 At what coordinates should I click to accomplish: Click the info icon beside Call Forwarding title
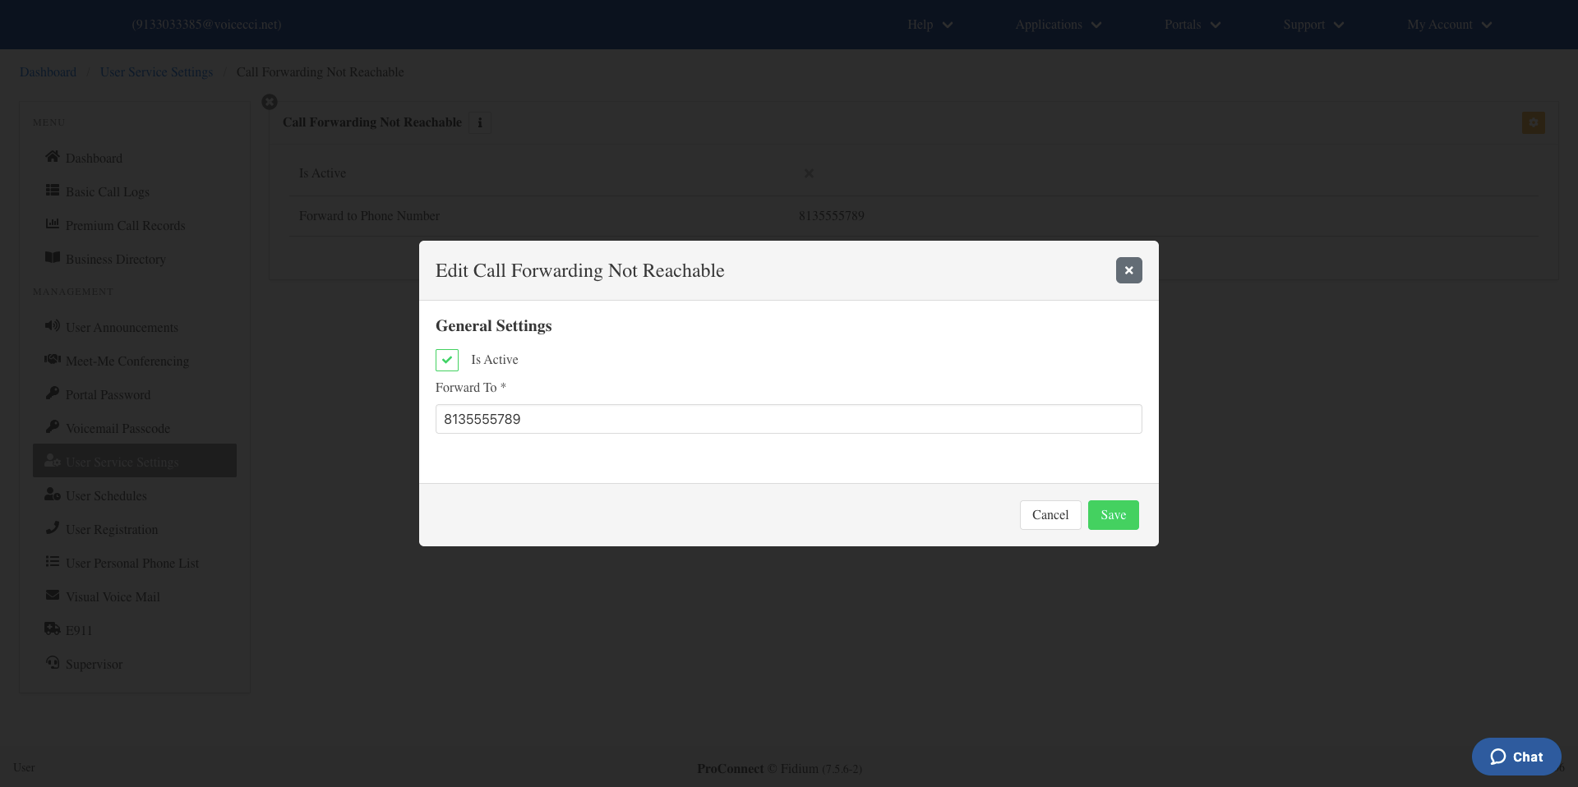pyautogui.click(x=480, y=122)
